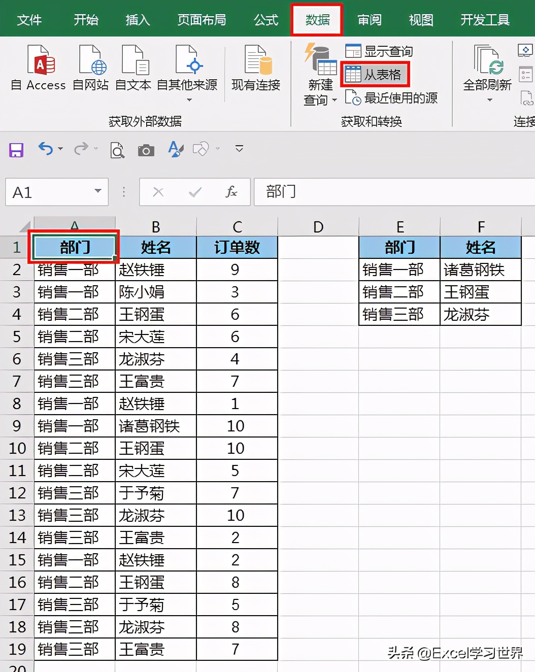Open Recent Sources
This screenshot has height=672, width=535.
tap(391, 97)
